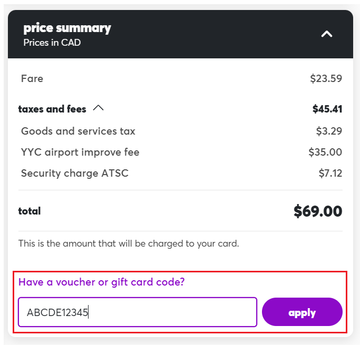This screenshot has height=346, width=360.
Task: Click the 'Security charge ATSC' label
Action: (74, 174)
